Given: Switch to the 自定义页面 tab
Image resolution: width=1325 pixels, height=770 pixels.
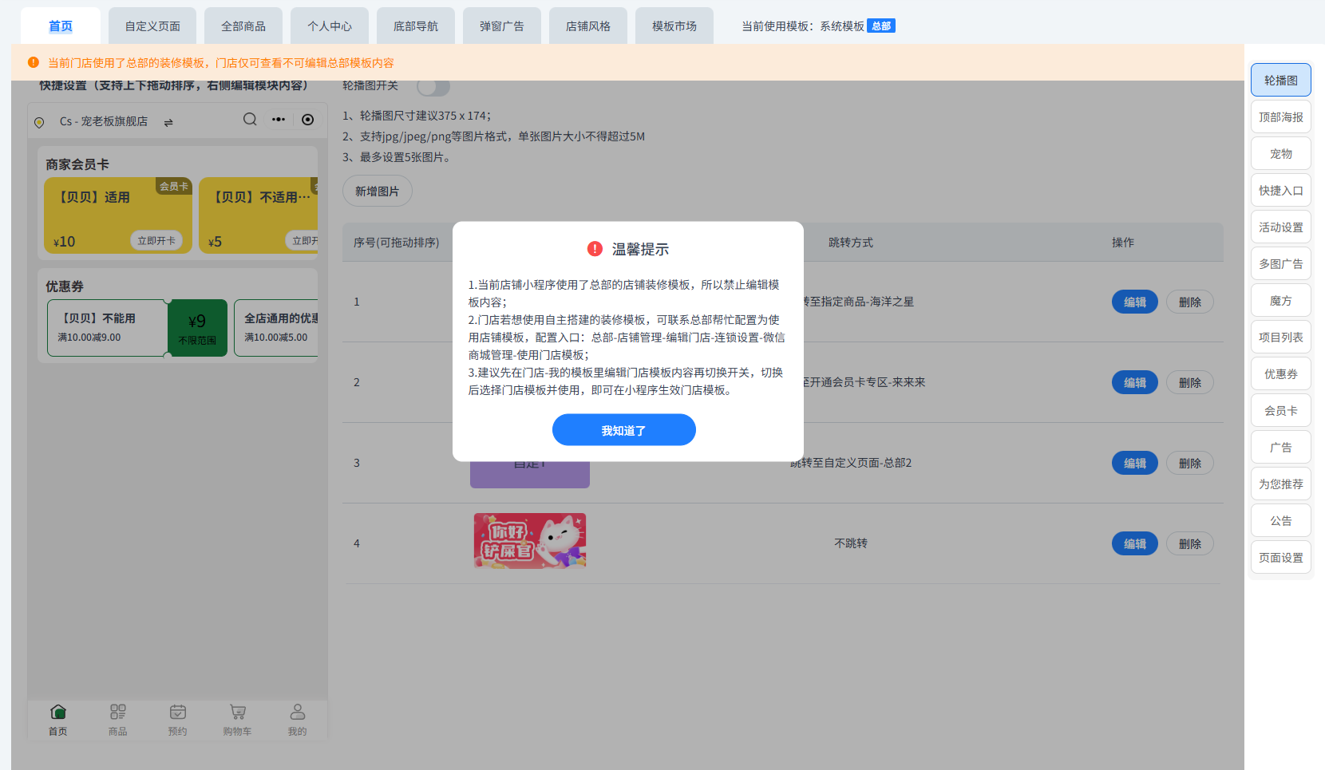Looking at the screenshot, I should pyautogui.click(x=152, y=26).
